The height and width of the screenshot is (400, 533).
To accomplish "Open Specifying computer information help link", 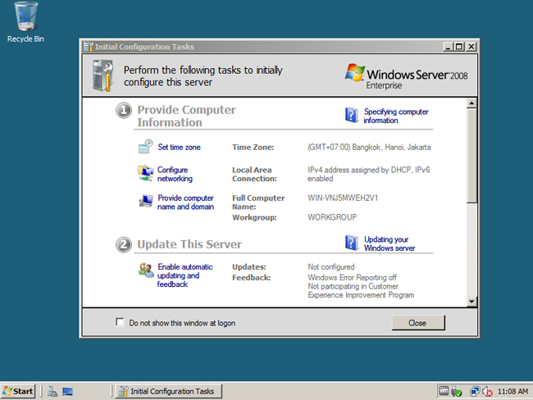I will 396,116.
